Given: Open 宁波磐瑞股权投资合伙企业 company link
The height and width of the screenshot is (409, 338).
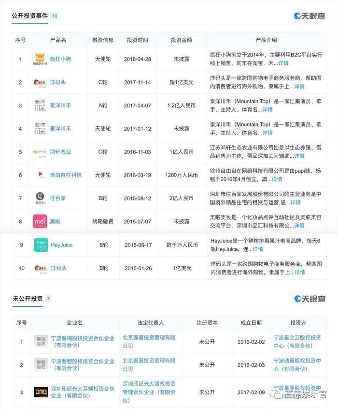Looking at the screenshot, I should [x=83, y=342].
